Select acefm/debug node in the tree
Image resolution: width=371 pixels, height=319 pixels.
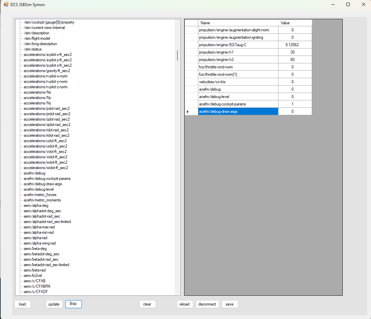[34, 173]
